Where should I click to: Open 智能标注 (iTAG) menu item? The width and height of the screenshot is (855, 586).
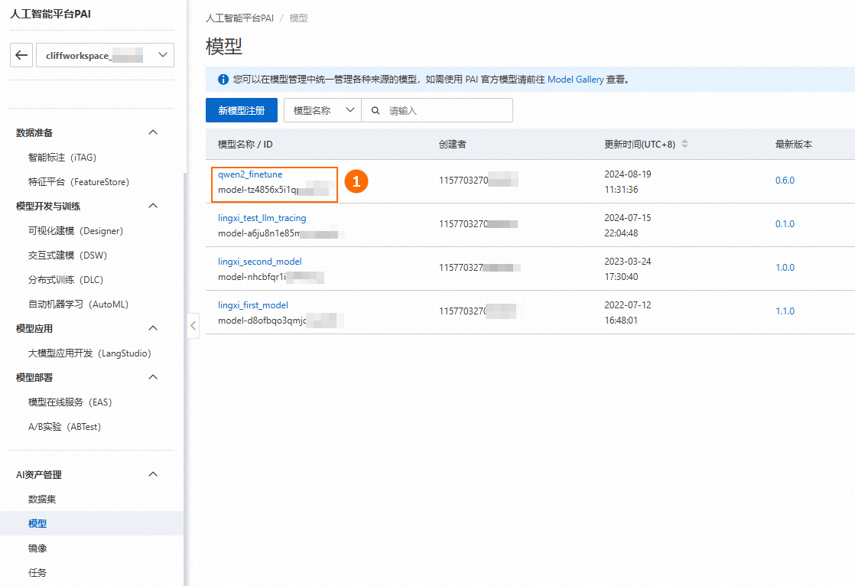click(x=62, y=157)
